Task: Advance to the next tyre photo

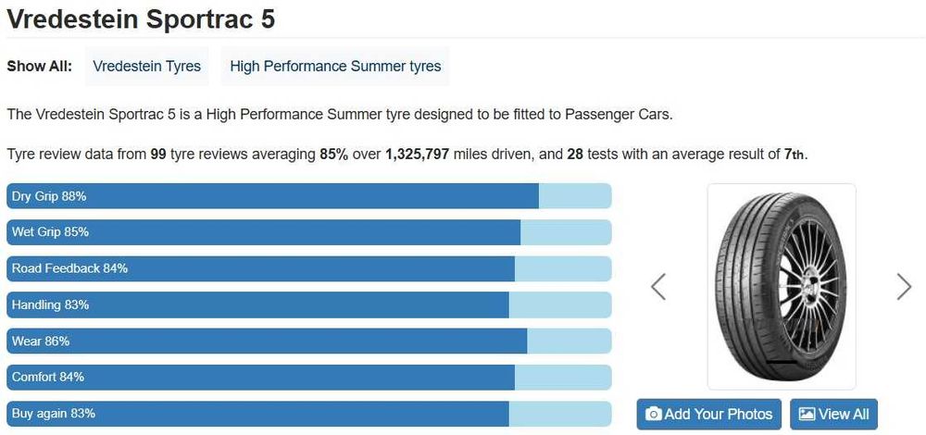Action: click(904, 287)
